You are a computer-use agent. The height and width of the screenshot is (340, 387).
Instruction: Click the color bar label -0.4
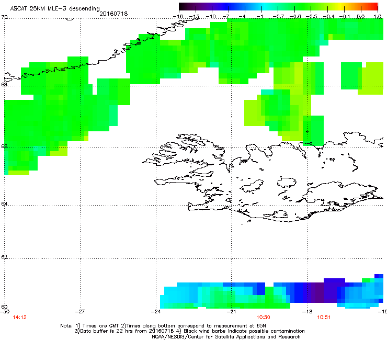coord(329,17)
